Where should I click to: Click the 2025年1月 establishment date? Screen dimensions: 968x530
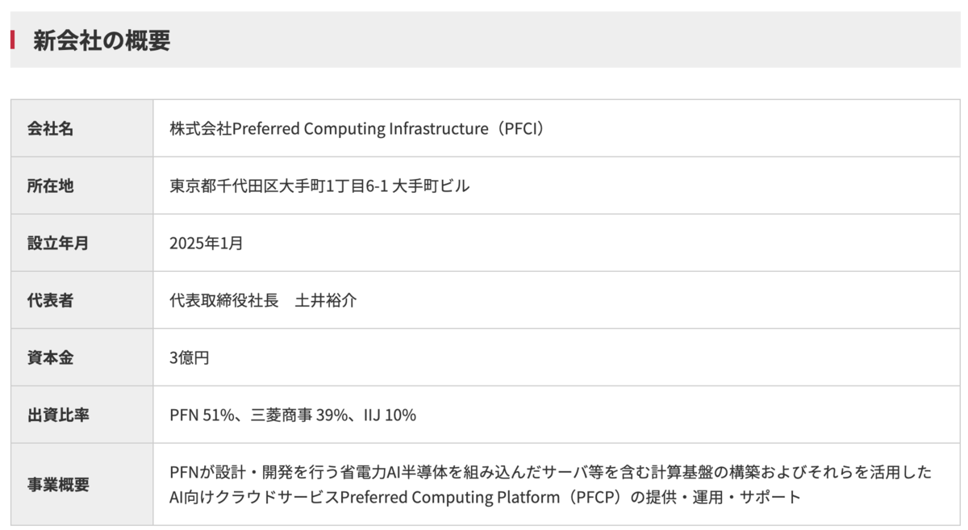point(206,243)
